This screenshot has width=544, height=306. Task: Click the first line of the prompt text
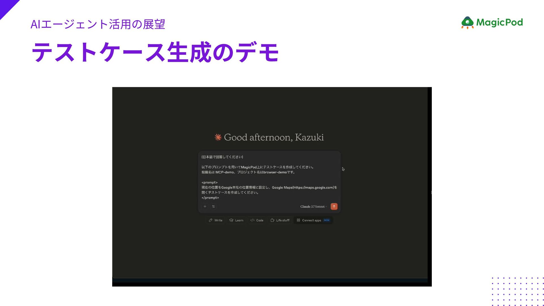click(222, 157)
